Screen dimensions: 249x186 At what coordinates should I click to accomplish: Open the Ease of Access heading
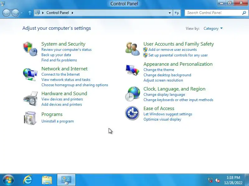[x=159, y=108]
